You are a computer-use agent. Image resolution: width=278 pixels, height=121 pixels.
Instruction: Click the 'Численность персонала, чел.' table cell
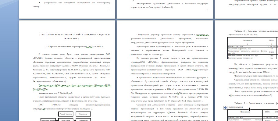(247, 49)
